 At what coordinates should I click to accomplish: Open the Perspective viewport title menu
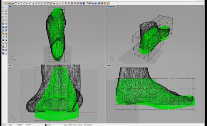(x=111, y=6)
